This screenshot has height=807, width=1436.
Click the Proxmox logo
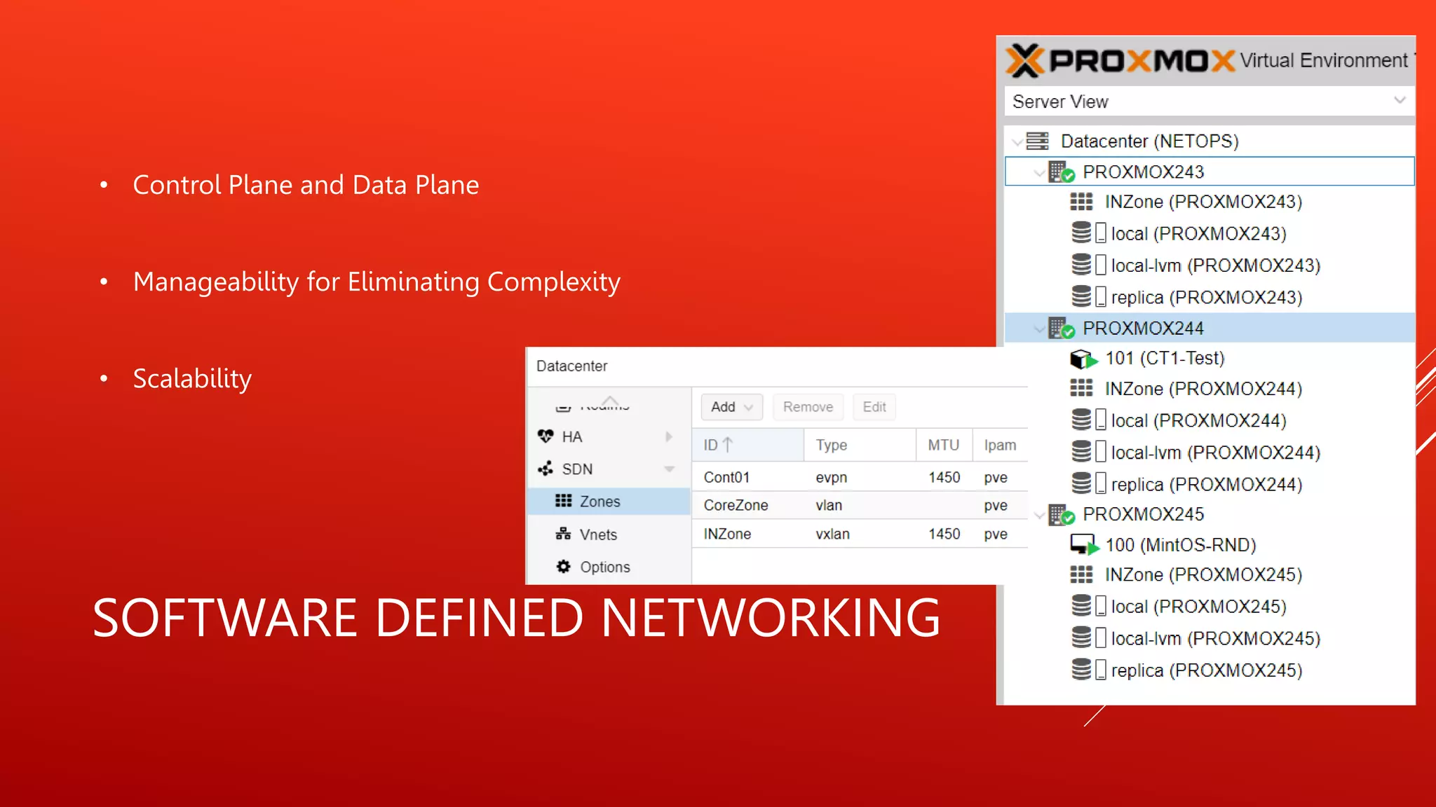click(1120, 60)
